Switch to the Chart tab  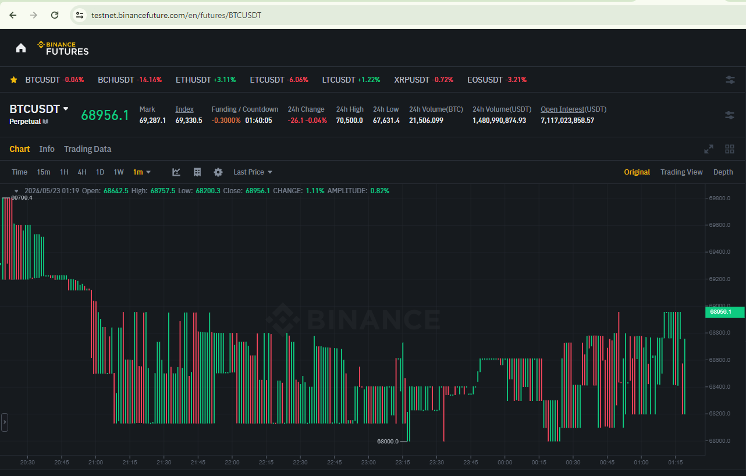[x=20, y=149]
